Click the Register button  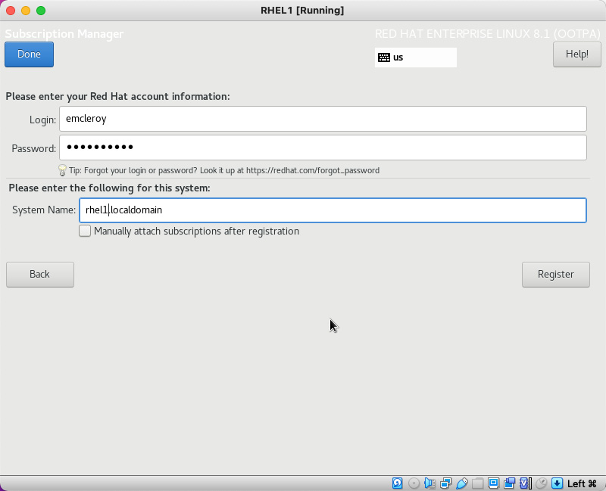coord(556,275)
